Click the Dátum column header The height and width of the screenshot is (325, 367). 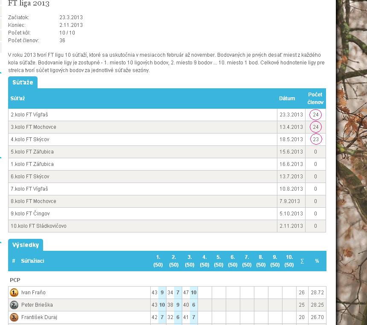click(x=287, y=99)
